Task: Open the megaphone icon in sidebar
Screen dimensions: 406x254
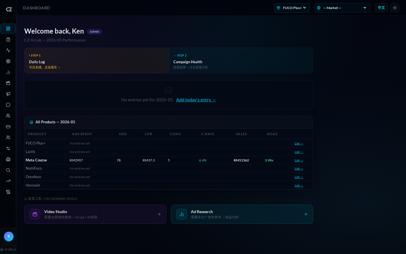Action: tap(8, 94)
